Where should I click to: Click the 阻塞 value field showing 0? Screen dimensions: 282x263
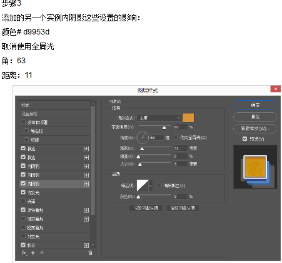[181, 156]
